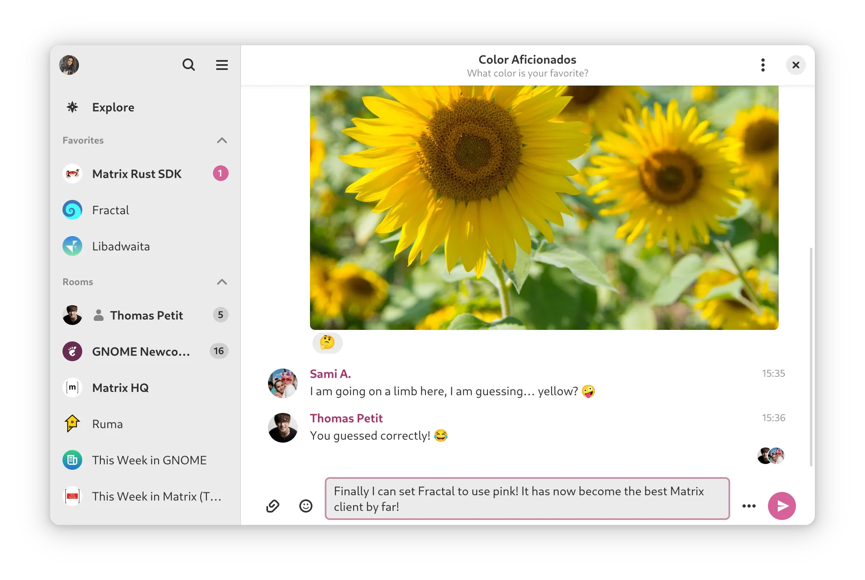Toggle the thinking face reaction
This screenshot has height=580, width=865.
327,342
